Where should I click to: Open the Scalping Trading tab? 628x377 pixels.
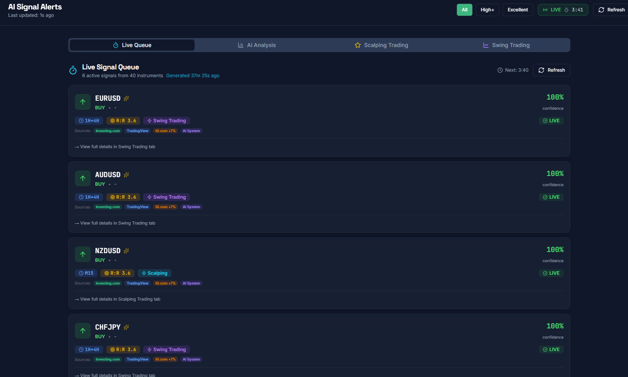pos(382,45)
